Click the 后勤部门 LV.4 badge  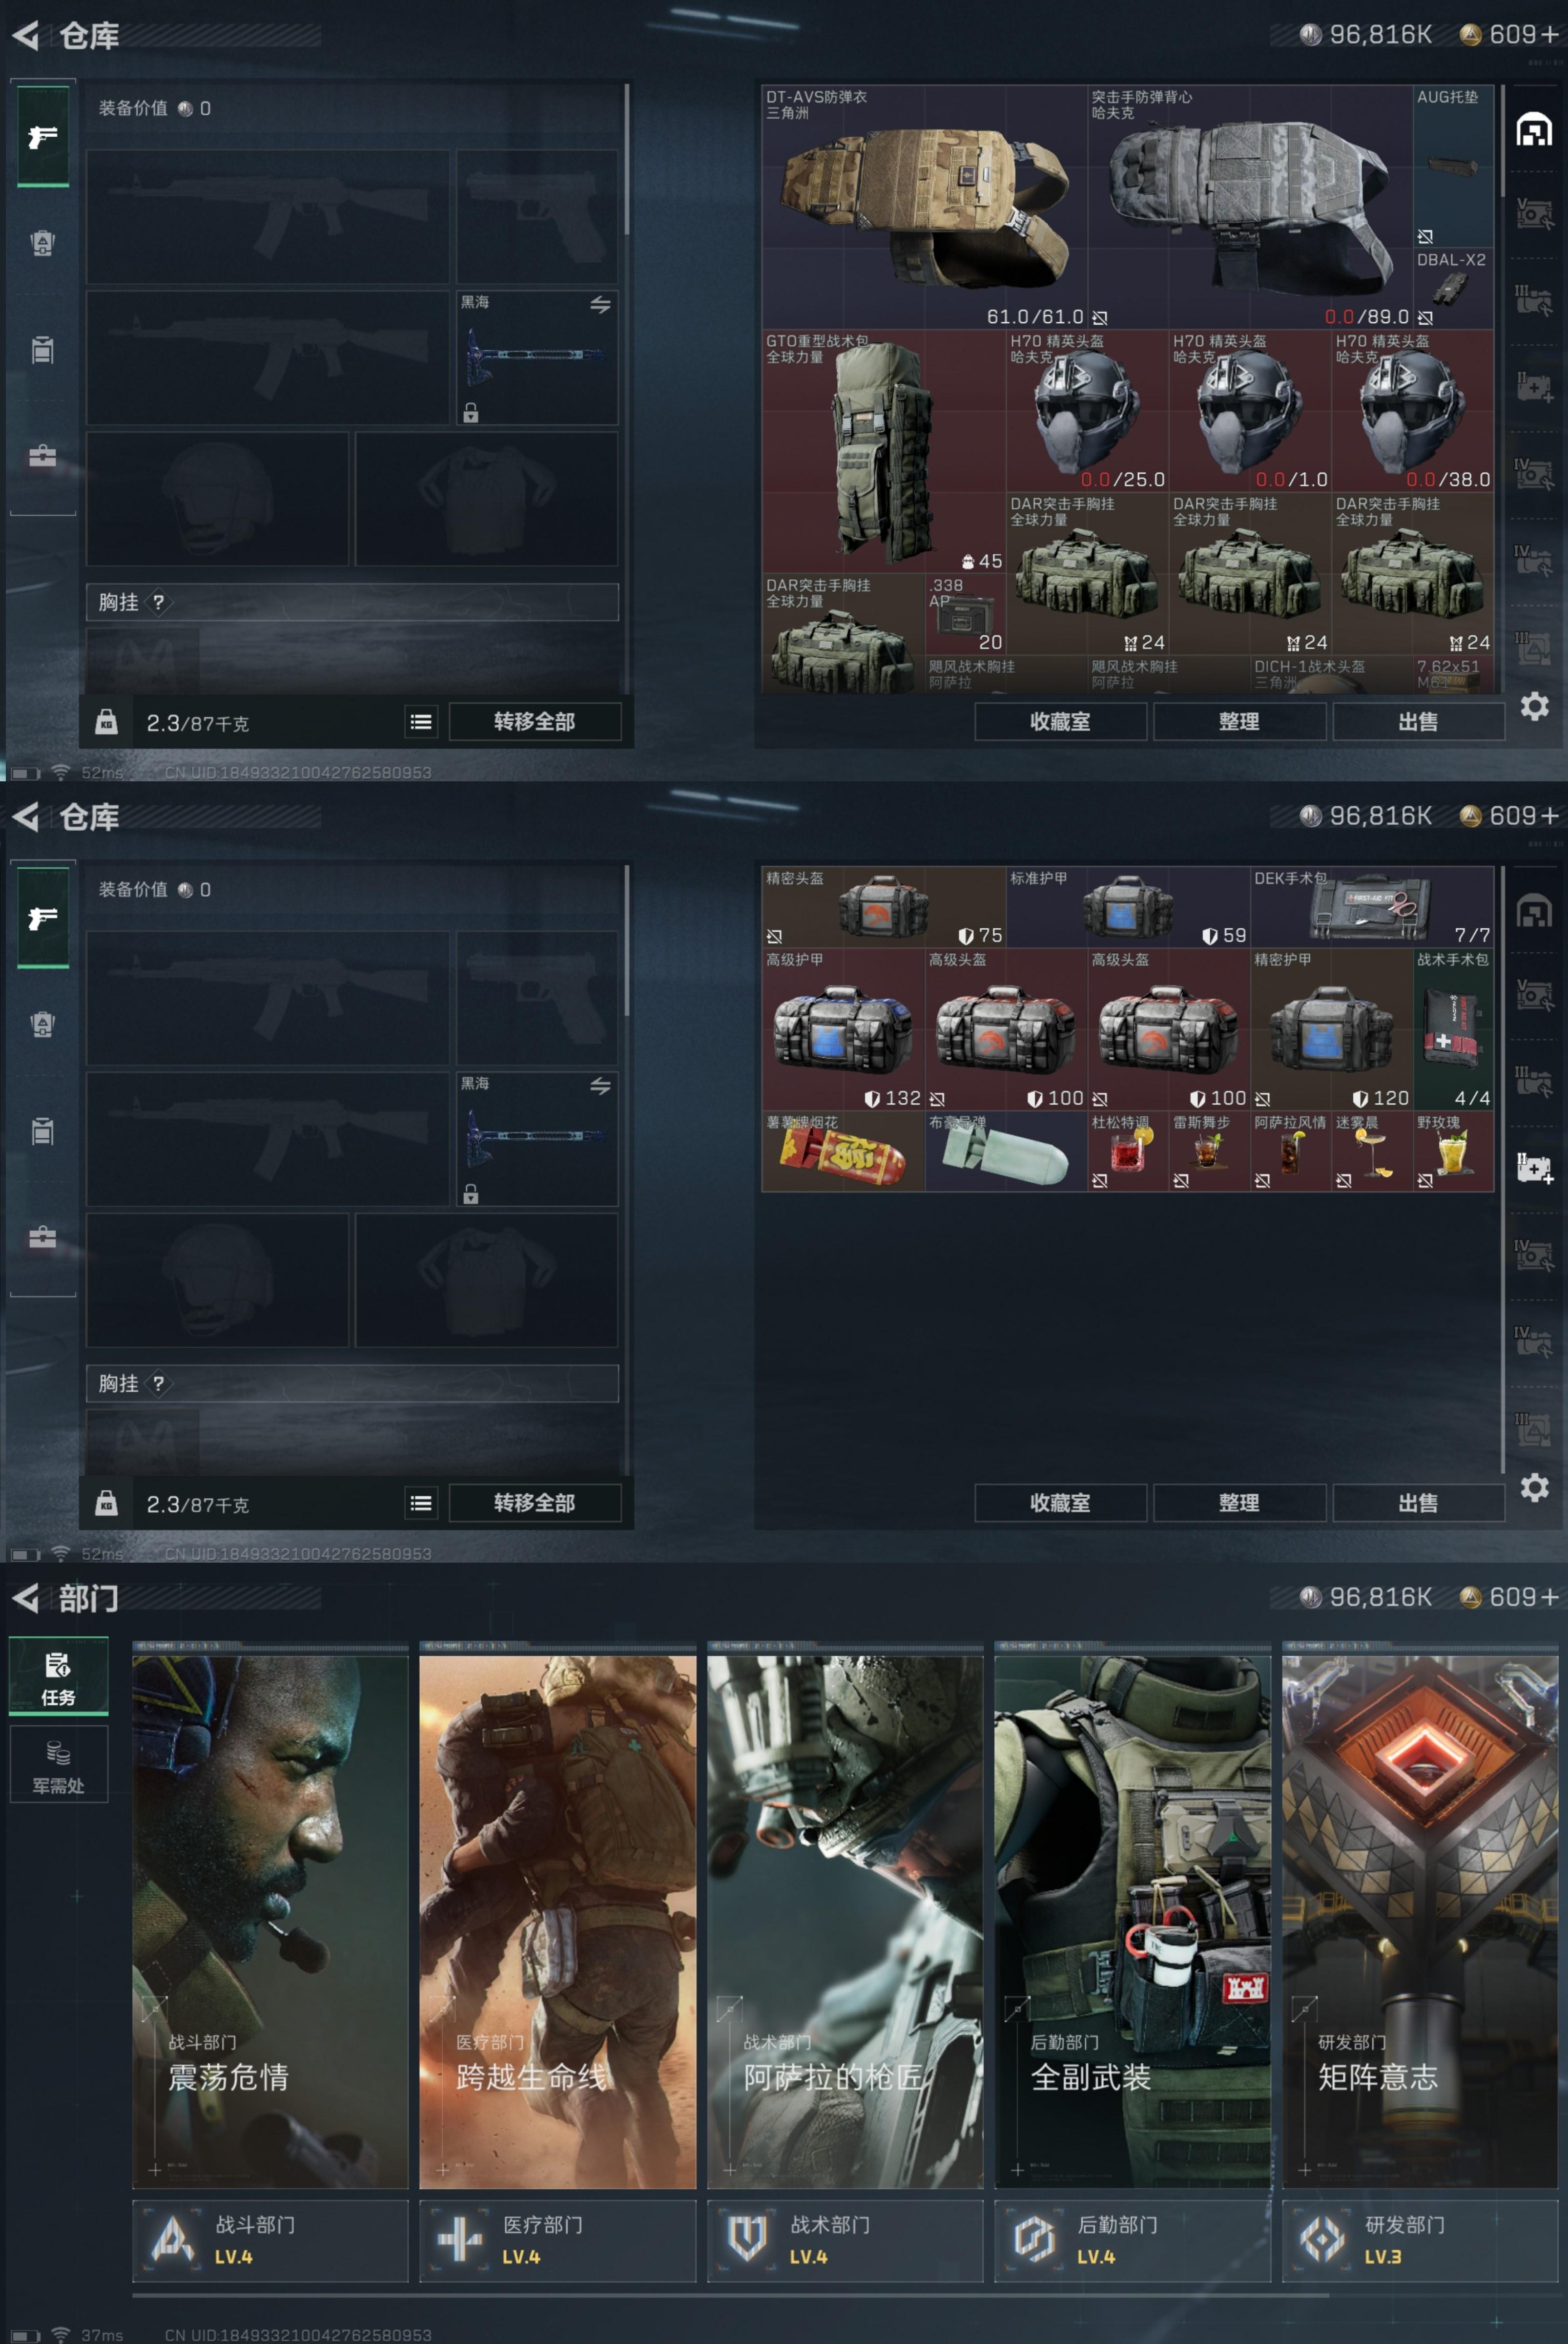(x=1132, y=2240)
